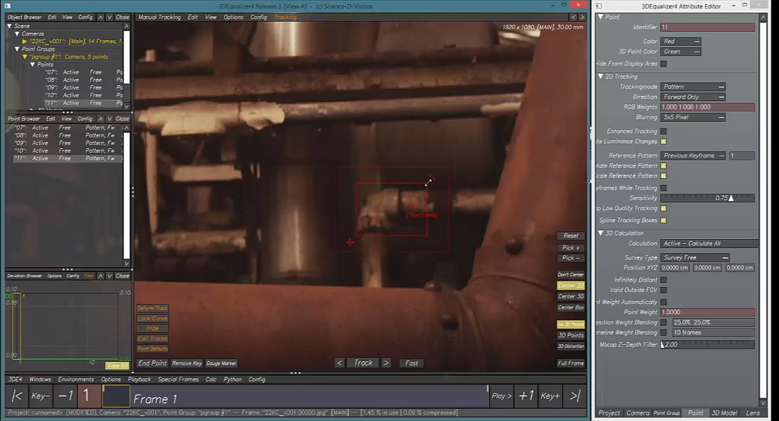779x421 pixels.
Task: Toggle Hide From Display Area checkbox
Action: 663,64
